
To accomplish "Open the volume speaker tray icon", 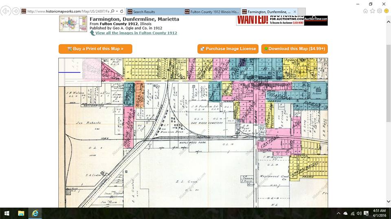I will [359, 213].
